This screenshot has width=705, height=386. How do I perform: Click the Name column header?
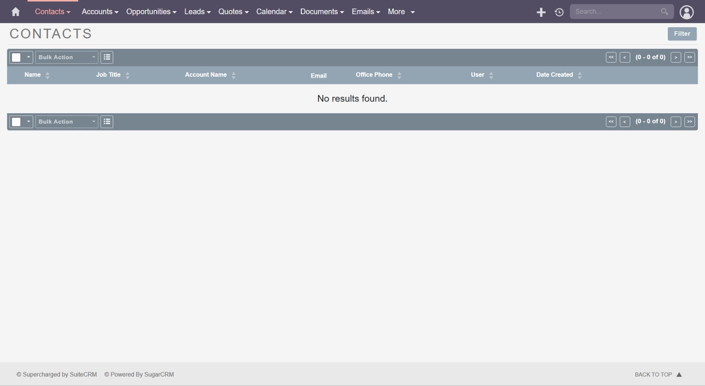(32, 75)
